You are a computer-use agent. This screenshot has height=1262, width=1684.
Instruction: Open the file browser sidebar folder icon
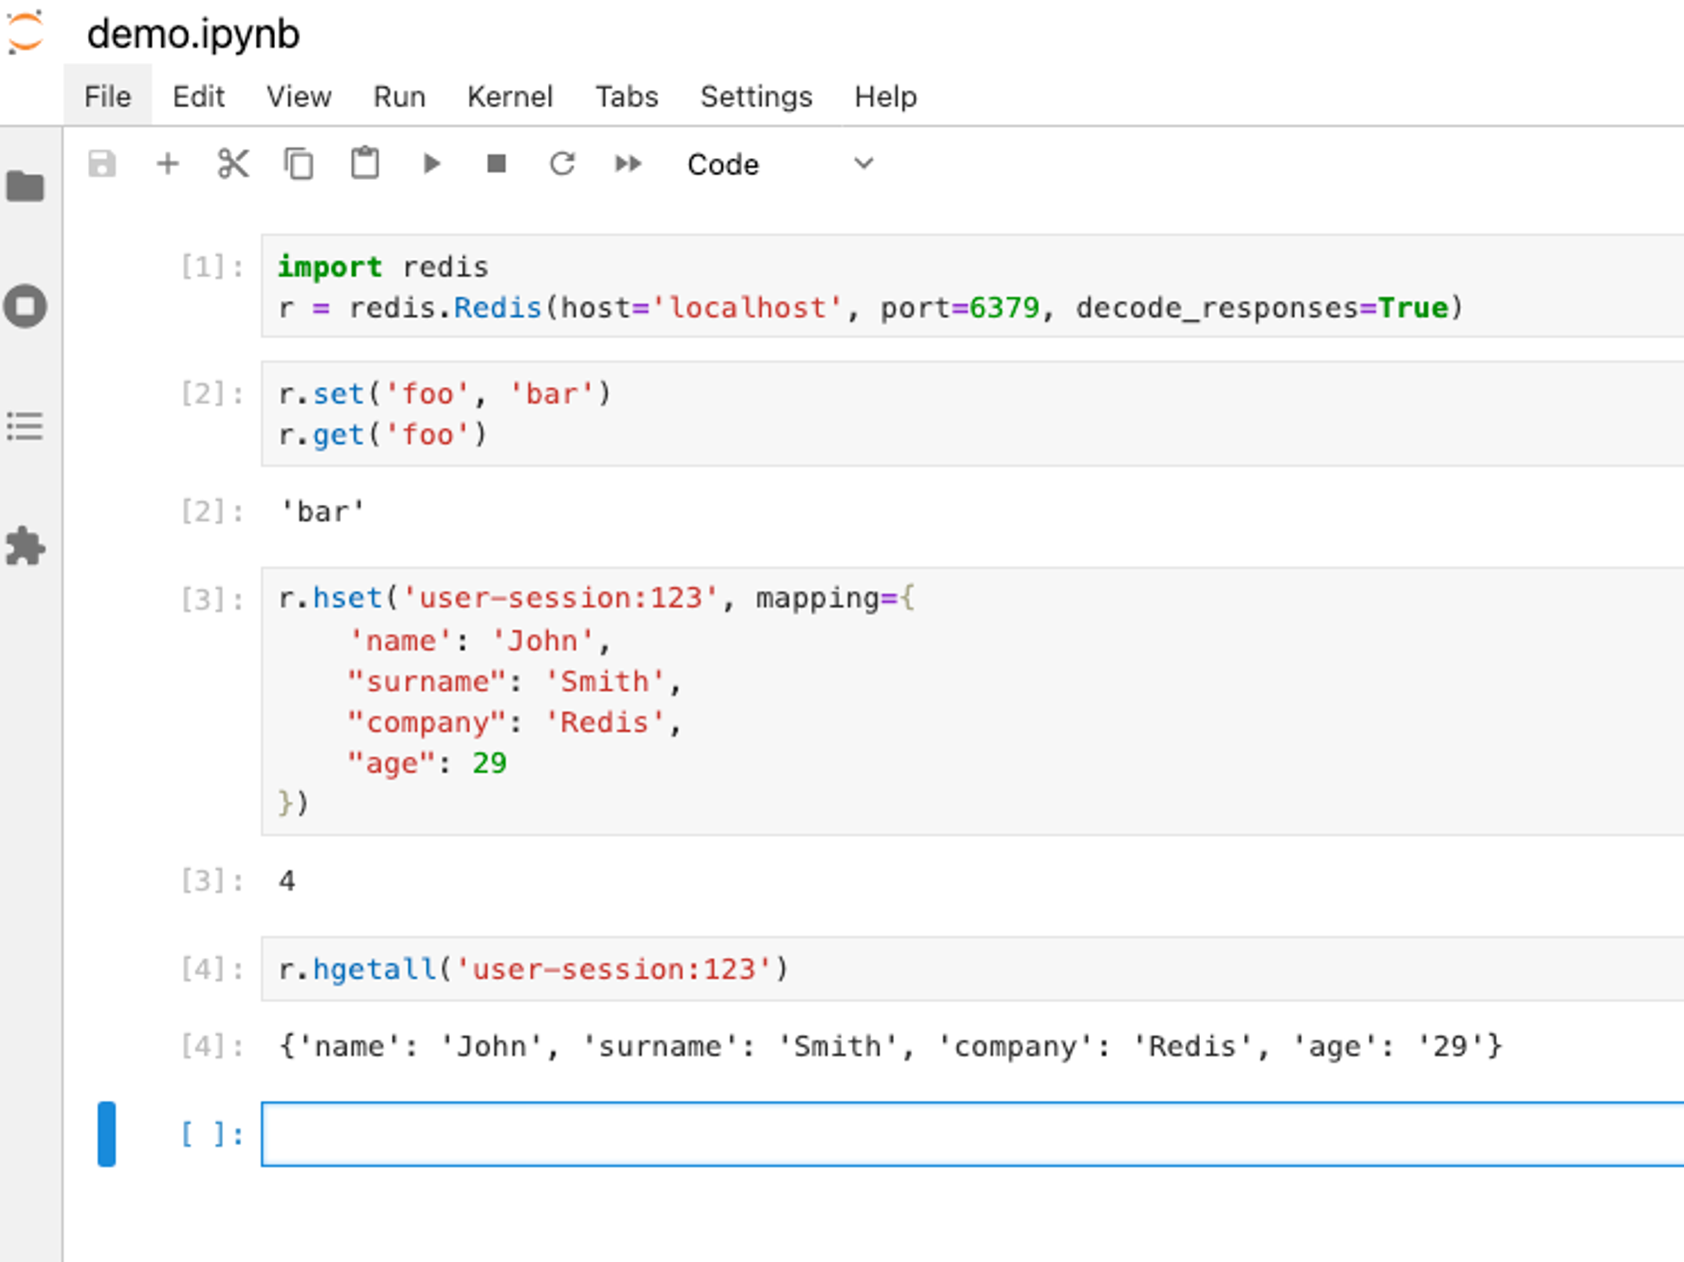(x=26, y=186)
